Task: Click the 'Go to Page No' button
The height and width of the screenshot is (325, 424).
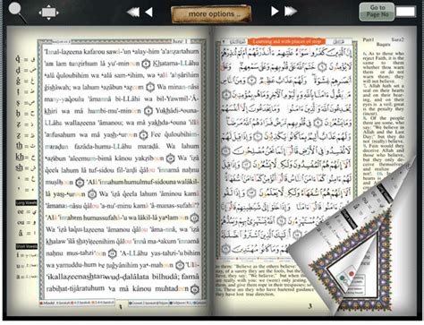Action: click(x=377, y=12)
